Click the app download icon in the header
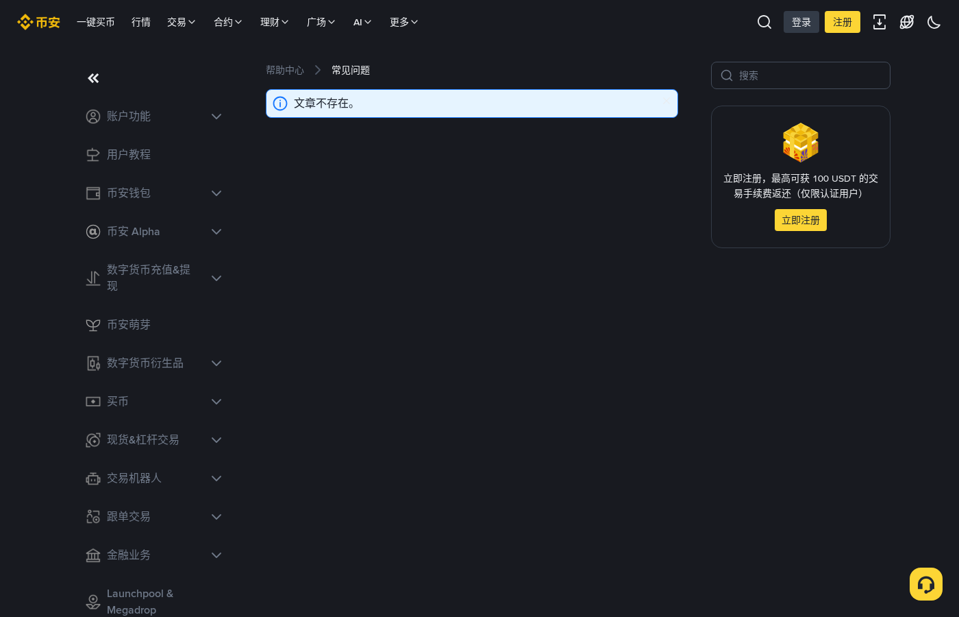This screenshot has width=959, height=617. [880, 22]
